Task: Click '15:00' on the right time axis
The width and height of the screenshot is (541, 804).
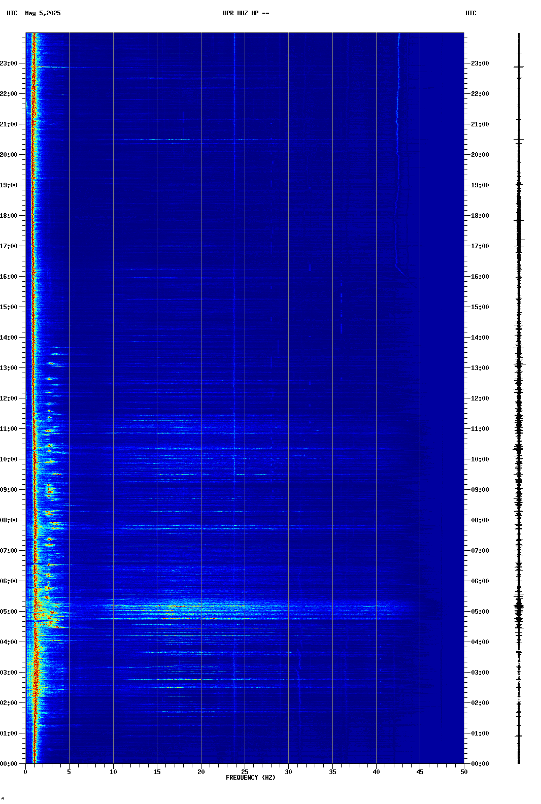Action: point(480,307)
